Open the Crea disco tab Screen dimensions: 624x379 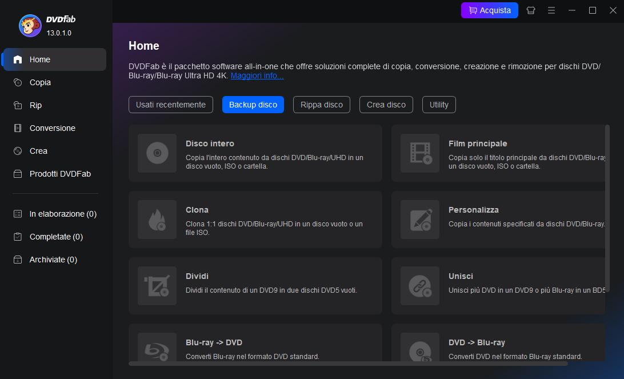[386, 105]
